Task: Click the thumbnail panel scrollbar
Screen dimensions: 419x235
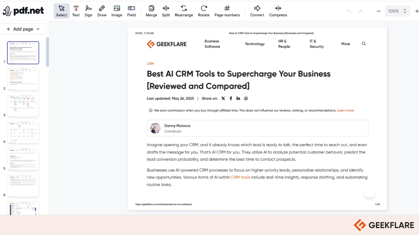Action: tap(47, 52)
